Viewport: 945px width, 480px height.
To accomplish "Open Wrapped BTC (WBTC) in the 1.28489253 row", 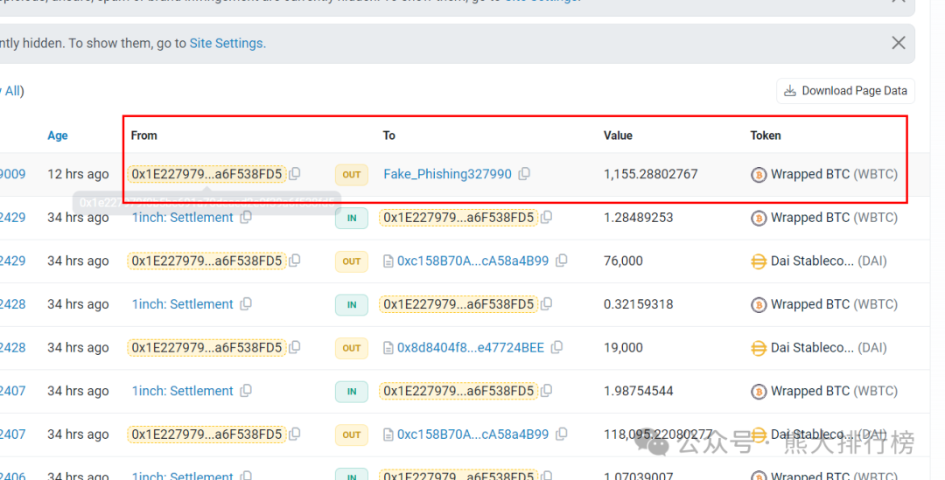I will 834,218.
